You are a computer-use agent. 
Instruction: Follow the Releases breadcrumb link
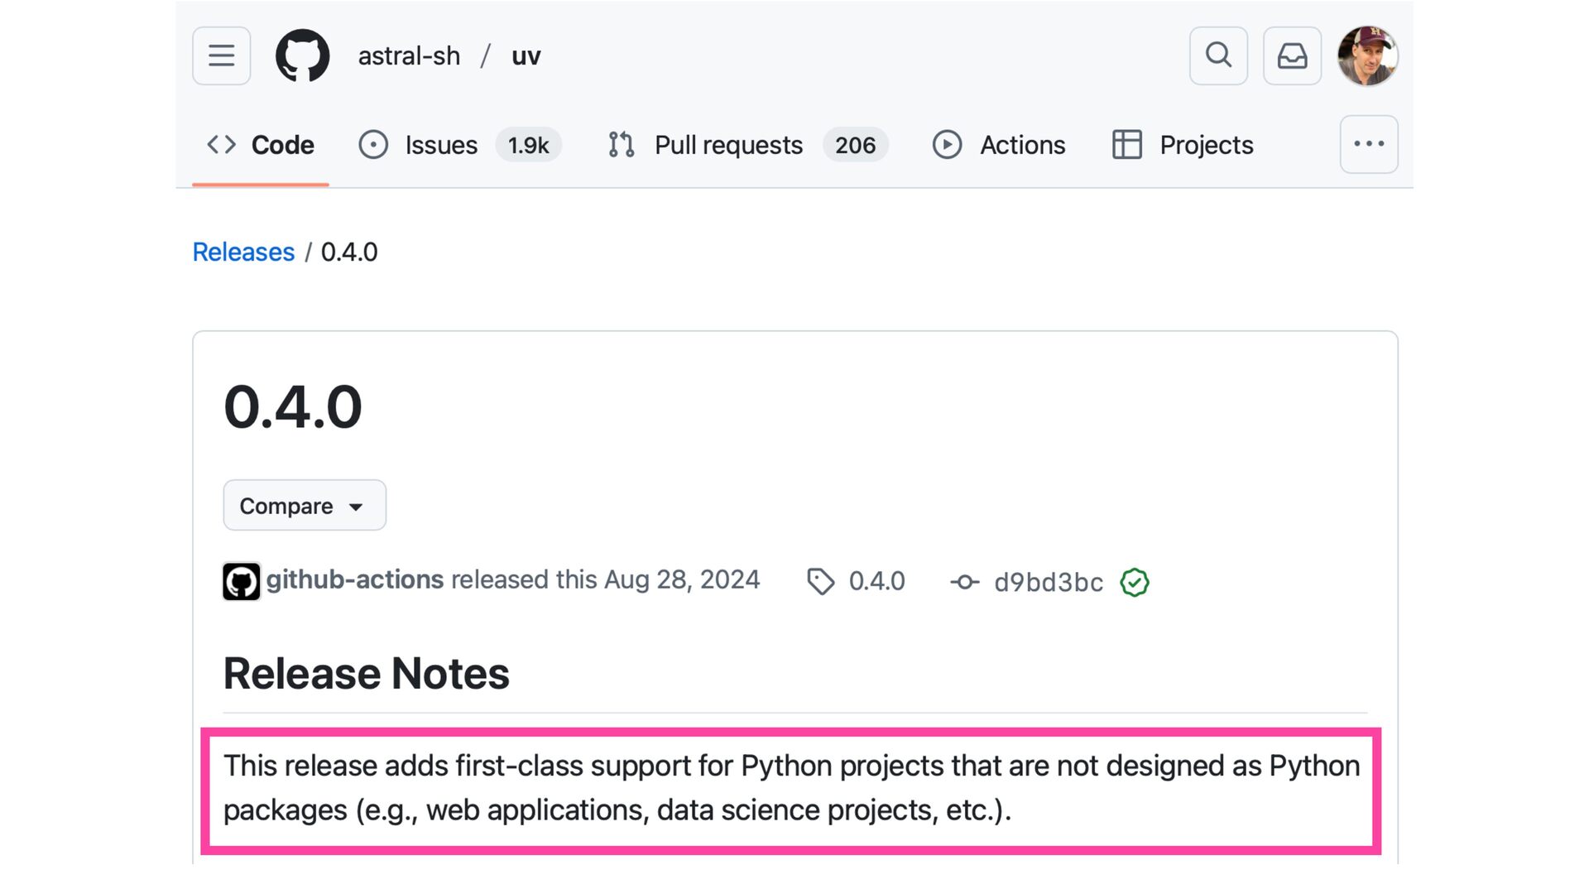(x=243, y=252)
